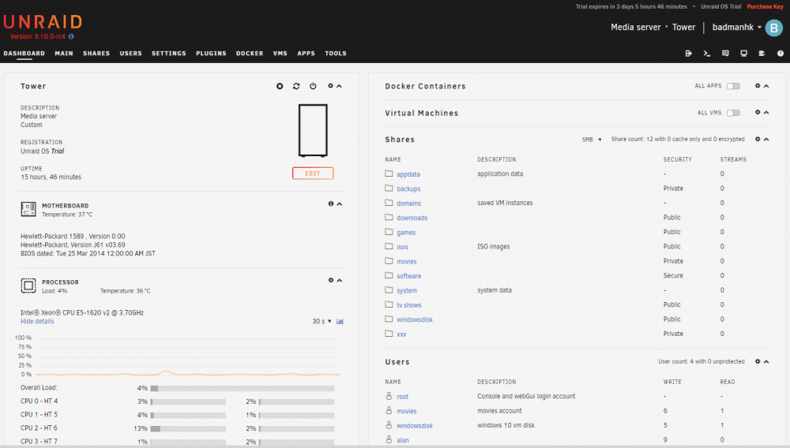The width and height of the screenshot is (790, 448).
Task: Open the MAIN menu tab
Action: click(x=64, y=54)
